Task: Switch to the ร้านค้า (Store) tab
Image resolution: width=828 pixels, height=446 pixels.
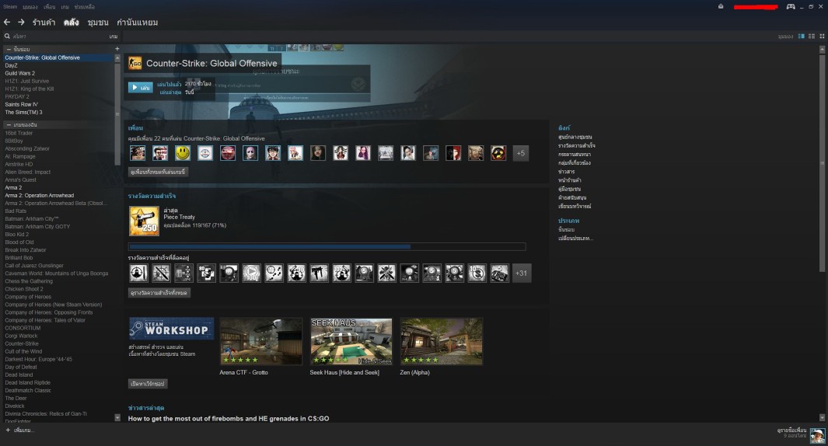Action: [44, 23]
